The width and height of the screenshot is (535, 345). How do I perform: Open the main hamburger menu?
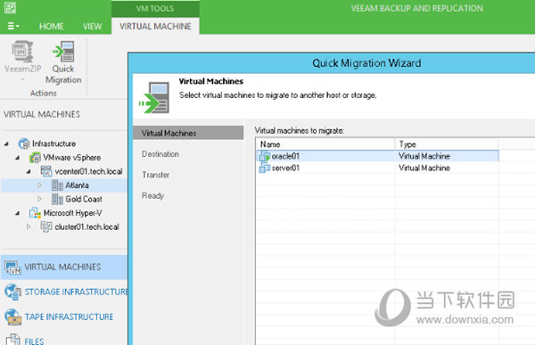(13, 26)
